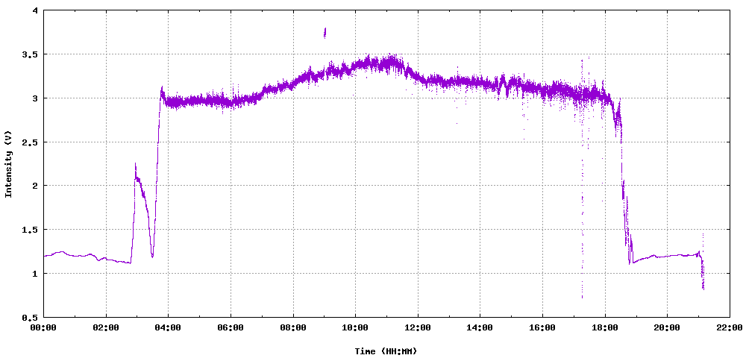Click the 22:00 time axis label
This screenshot has width=746, height=358.
(729, 327)
